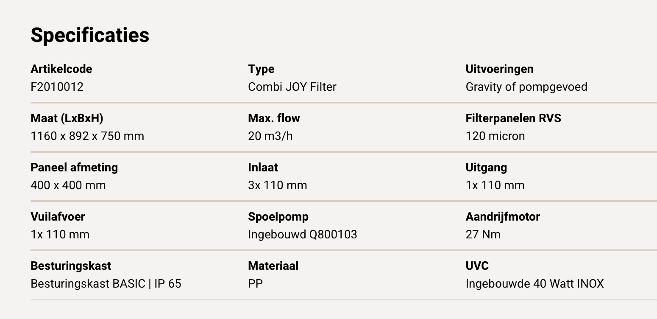Select the 20 m3/h flow value
The height and width of the screenshot is (319, 657).
(270, 136)
